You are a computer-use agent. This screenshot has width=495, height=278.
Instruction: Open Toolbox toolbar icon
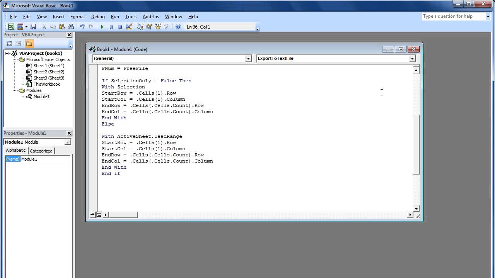pos(167,27)
